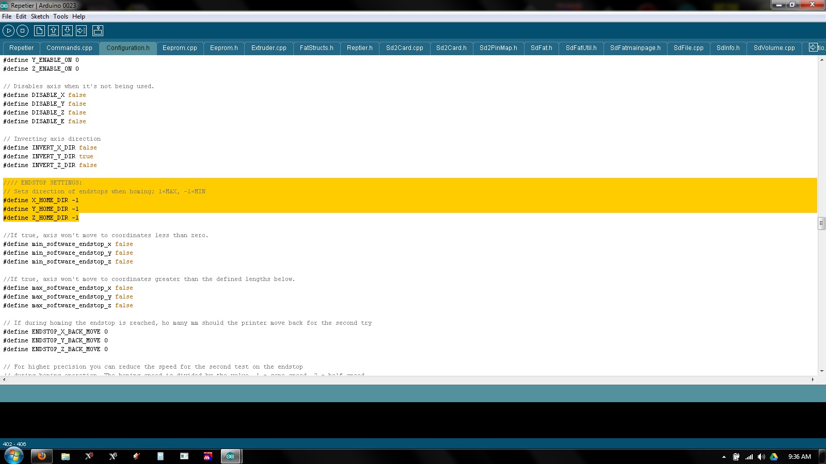Open the File menu
The height and width of the screenshot is (464, 826).
[7, 16]
